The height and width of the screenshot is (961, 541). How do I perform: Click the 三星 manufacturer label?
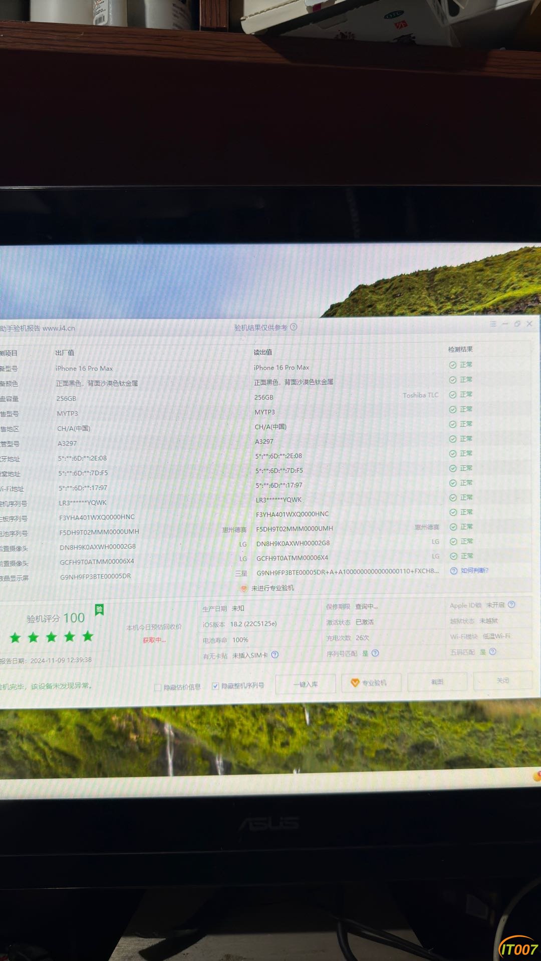241,574
